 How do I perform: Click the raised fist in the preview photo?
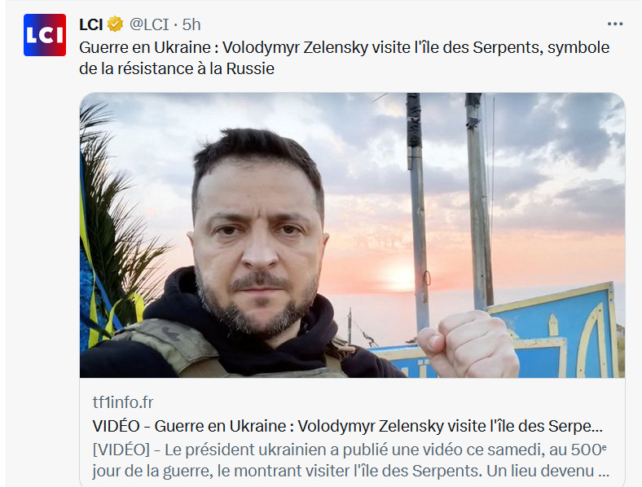click(x=467, y=344)
